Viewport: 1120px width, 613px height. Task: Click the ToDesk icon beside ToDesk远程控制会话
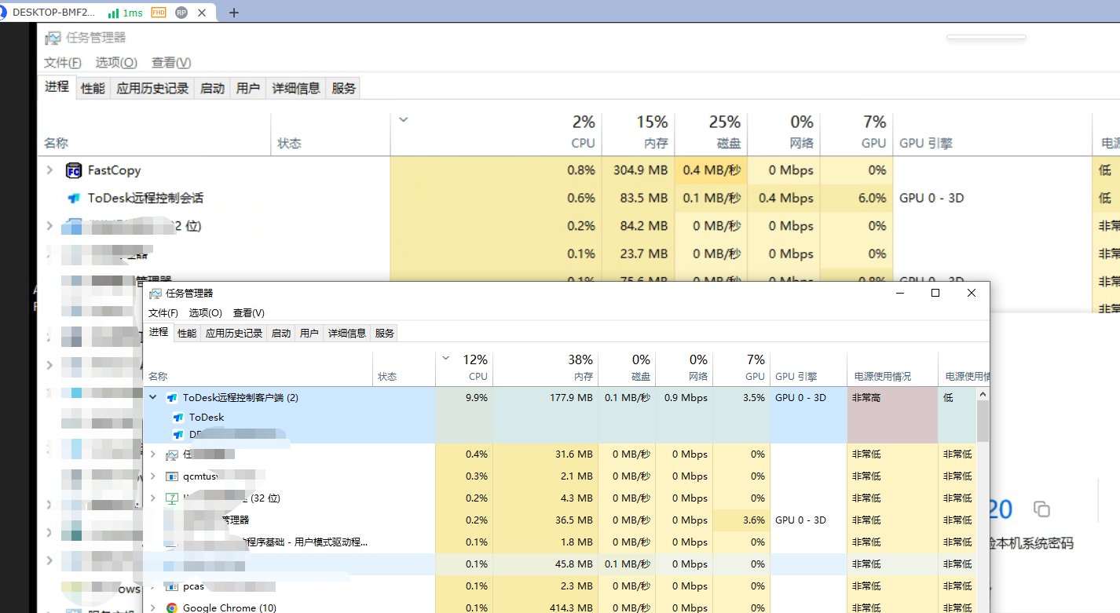74,199
